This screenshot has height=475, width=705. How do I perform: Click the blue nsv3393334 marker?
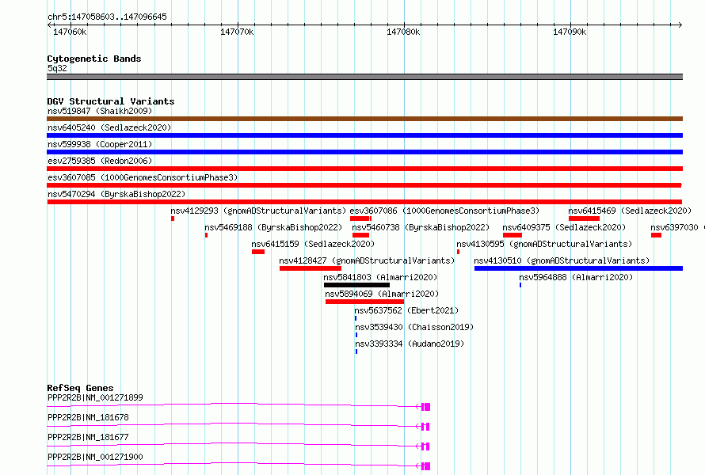pyautogui.click(x=356, y=351)
